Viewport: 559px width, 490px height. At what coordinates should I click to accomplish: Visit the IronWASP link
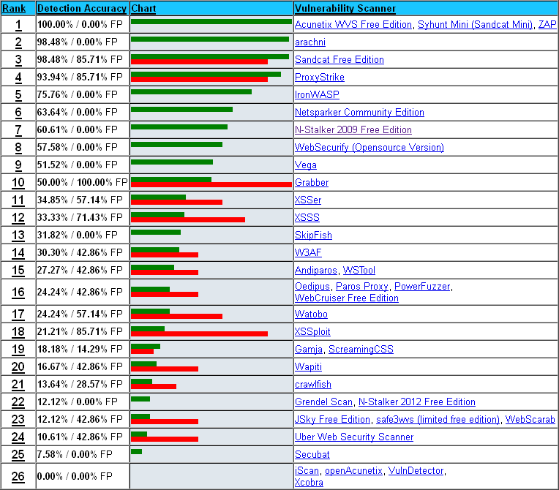[317, 94]
